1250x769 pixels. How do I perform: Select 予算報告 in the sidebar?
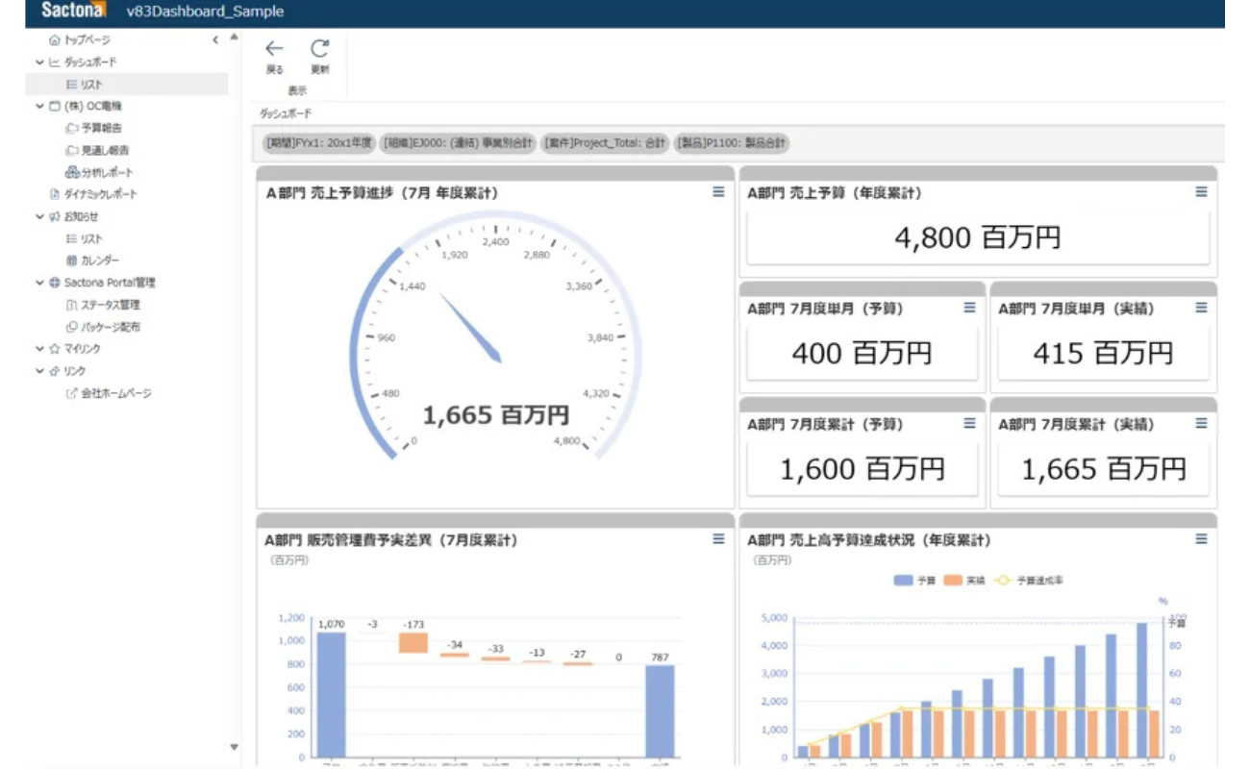pos(100,128)
